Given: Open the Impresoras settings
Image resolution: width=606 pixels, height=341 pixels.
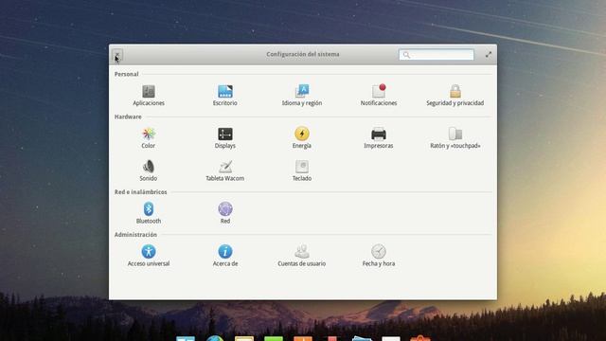Looking at the screenshot, I should tap(379, 137).
